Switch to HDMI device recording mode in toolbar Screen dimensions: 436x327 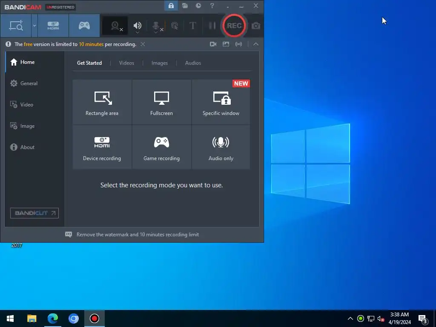pyautogui.click(x=53, y=26)
